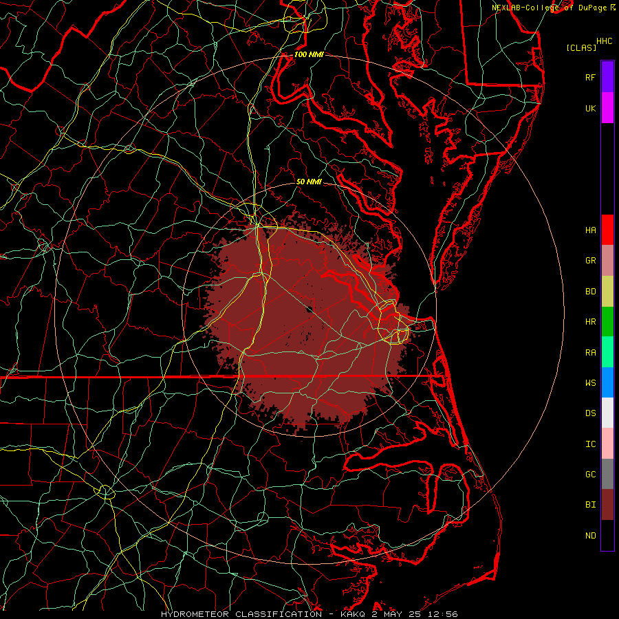Click the ND black legend swatch

[x=607, y=535]
